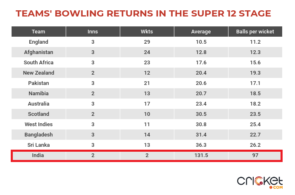Click the Australia team cell
295x195 pixels.
38,104
